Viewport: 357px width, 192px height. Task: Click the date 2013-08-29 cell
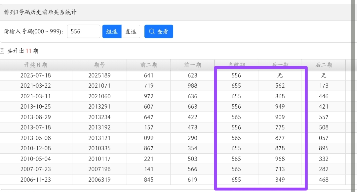36,117
